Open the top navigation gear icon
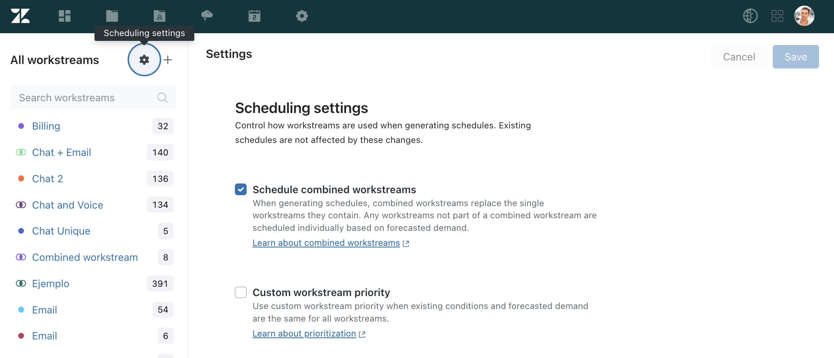The image size is (834, 358). click(x=302, y=16)
